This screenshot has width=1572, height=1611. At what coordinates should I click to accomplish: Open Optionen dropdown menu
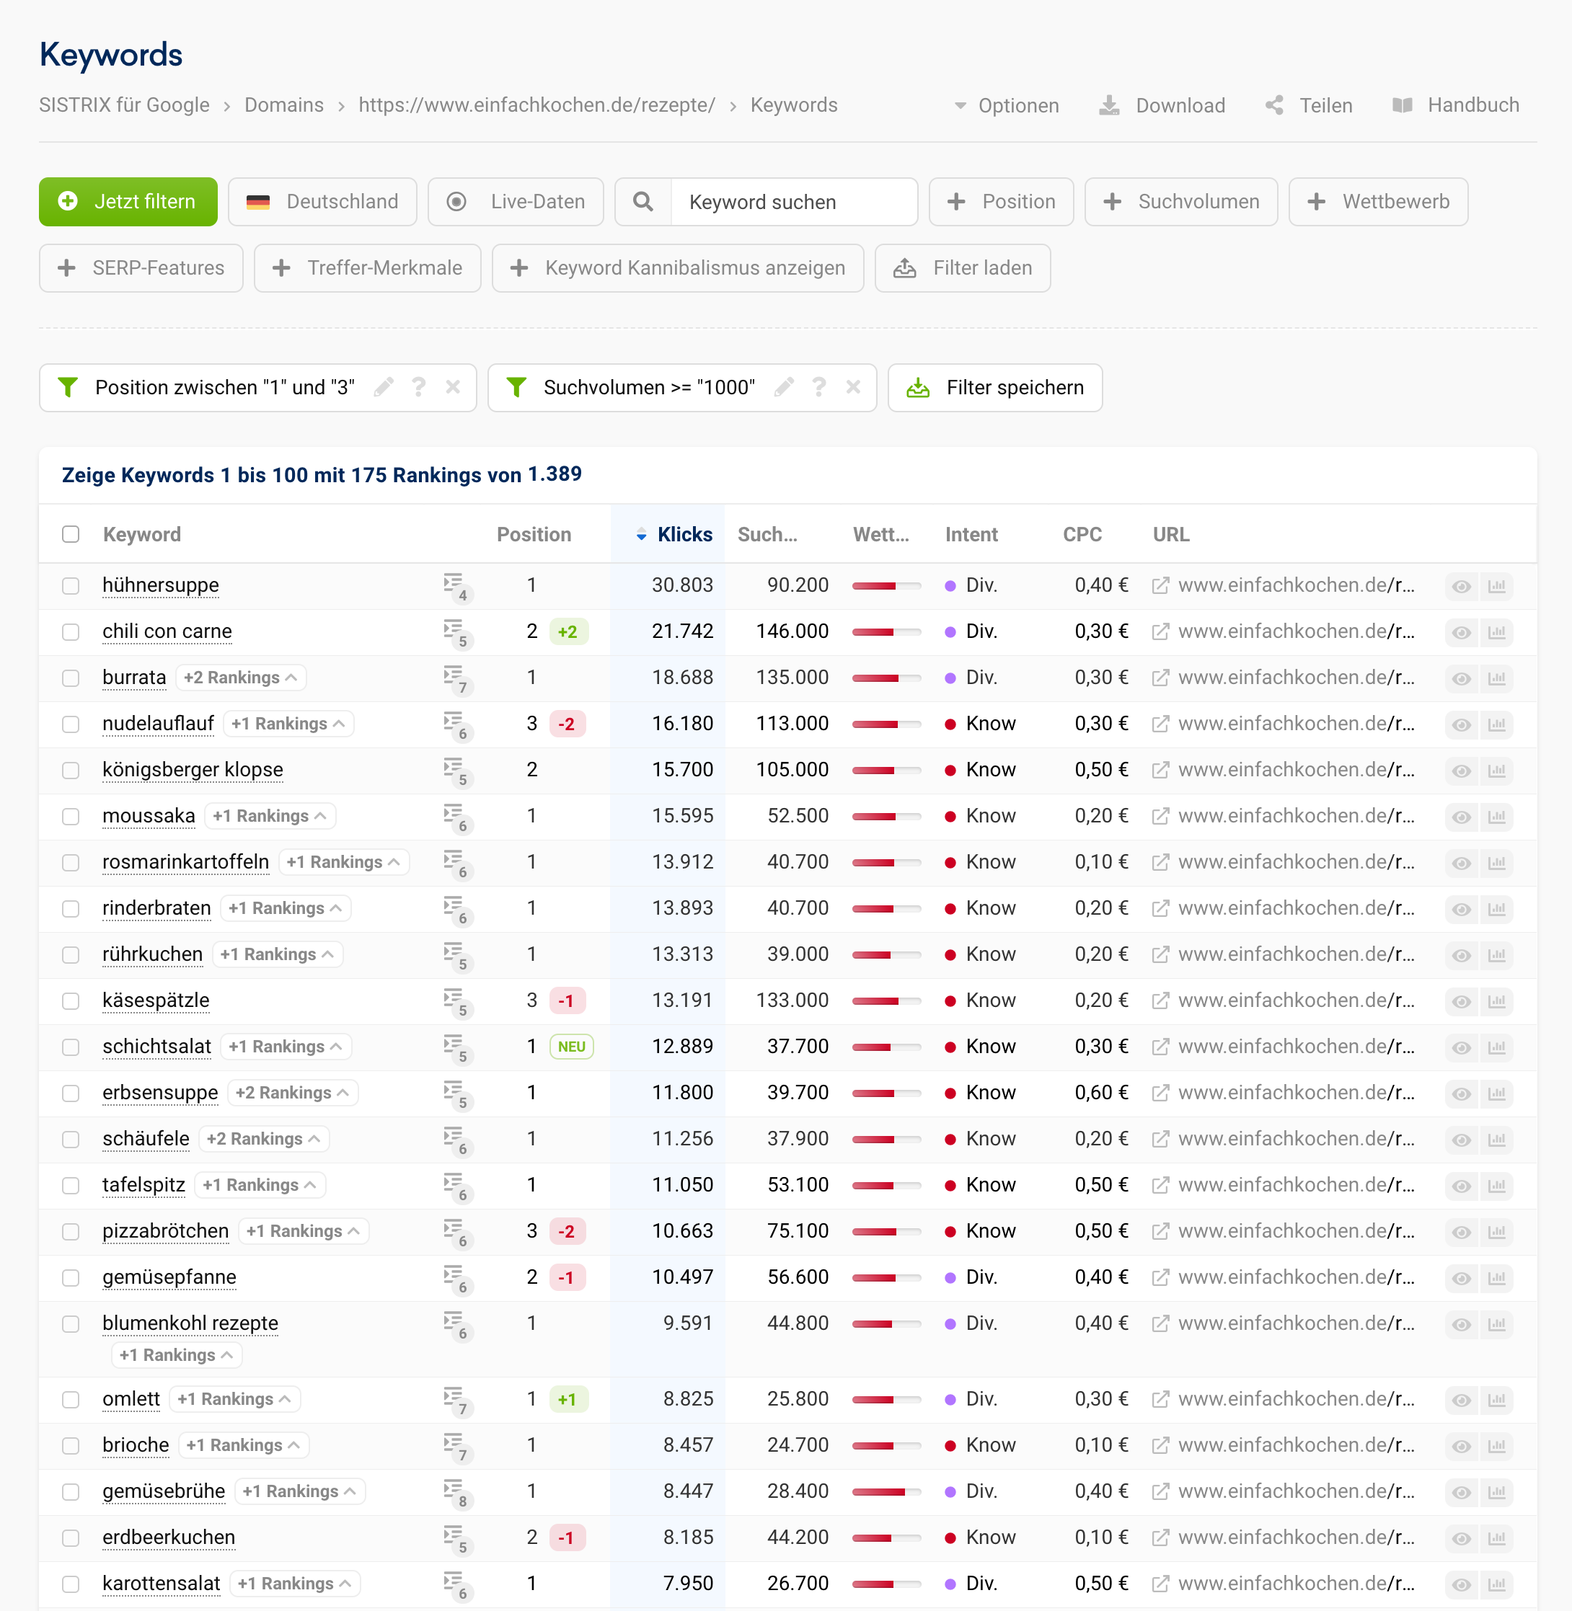[x=1006, y=105]
